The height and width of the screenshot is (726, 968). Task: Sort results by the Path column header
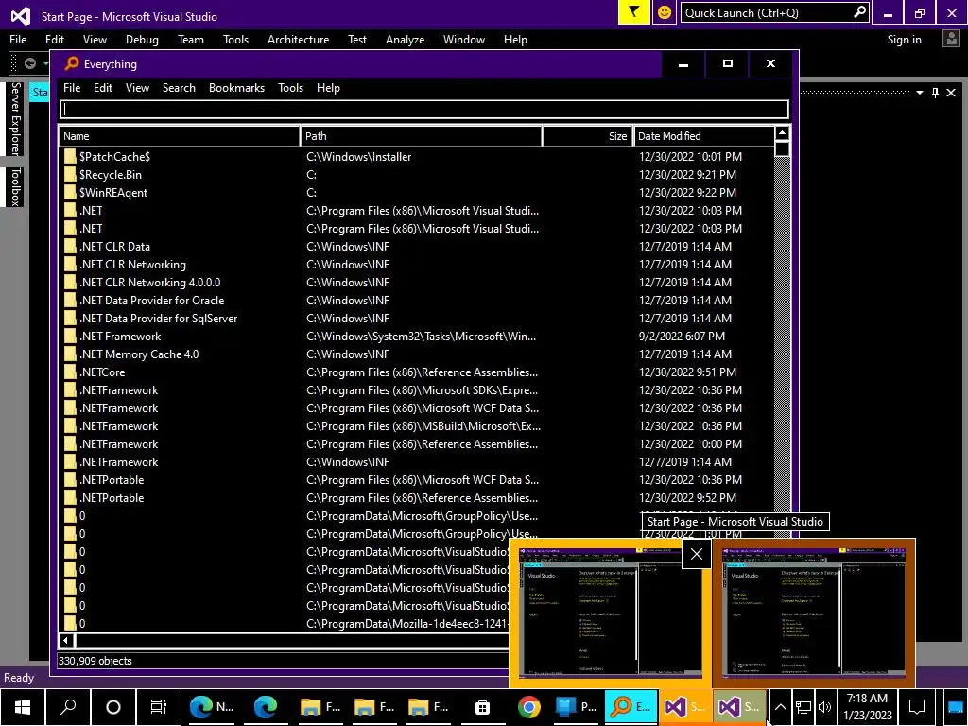point(421,136)
